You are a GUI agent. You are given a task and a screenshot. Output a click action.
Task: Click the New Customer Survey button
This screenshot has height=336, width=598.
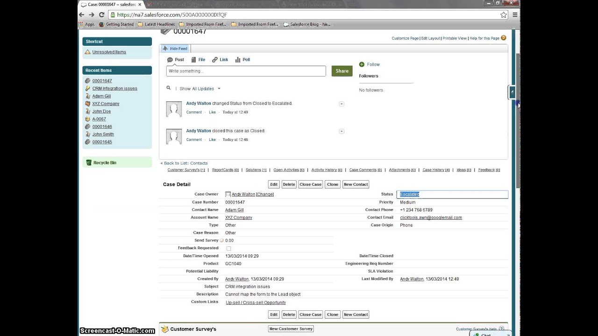pos(291,329)
